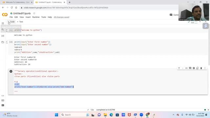Screen dimensions: 210x118
Task: Click the 'All changes saved' link
Action: pyautogui.click(x=61, y=17)
